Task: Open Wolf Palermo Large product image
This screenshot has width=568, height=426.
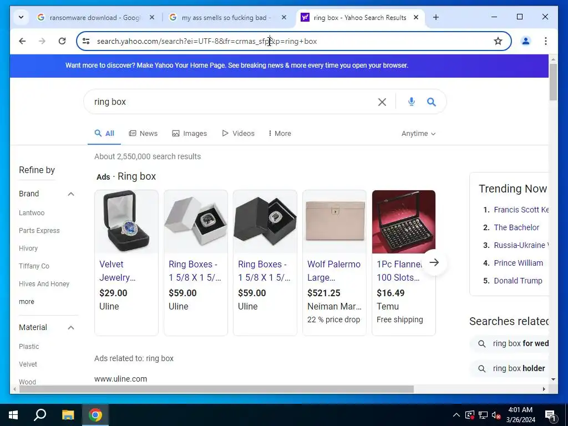Action: pos(334,221)
